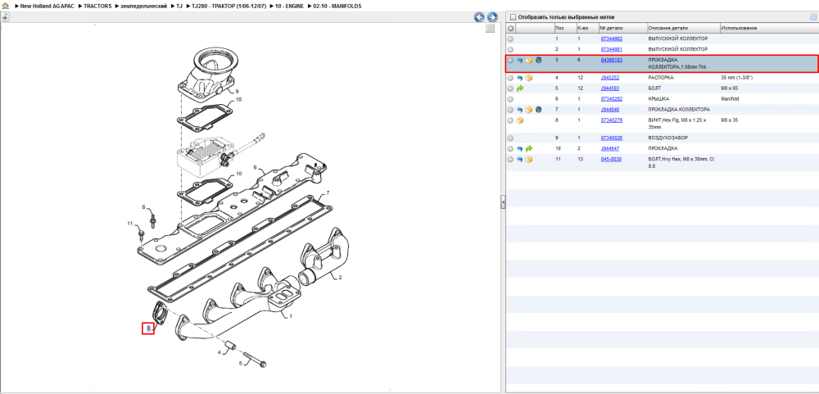Click the globe icon on position 7 row
Image resolution: width=819 pixels, height=394 pixels.
coord(538,110)
